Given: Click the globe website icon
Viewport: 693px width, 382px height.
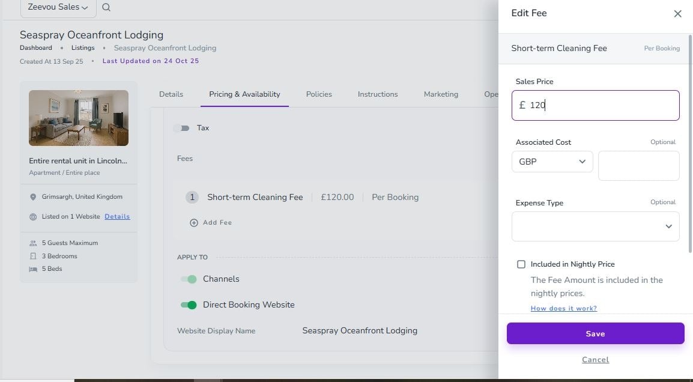Looking at the screenshot, I should click(x=33, y=217).
